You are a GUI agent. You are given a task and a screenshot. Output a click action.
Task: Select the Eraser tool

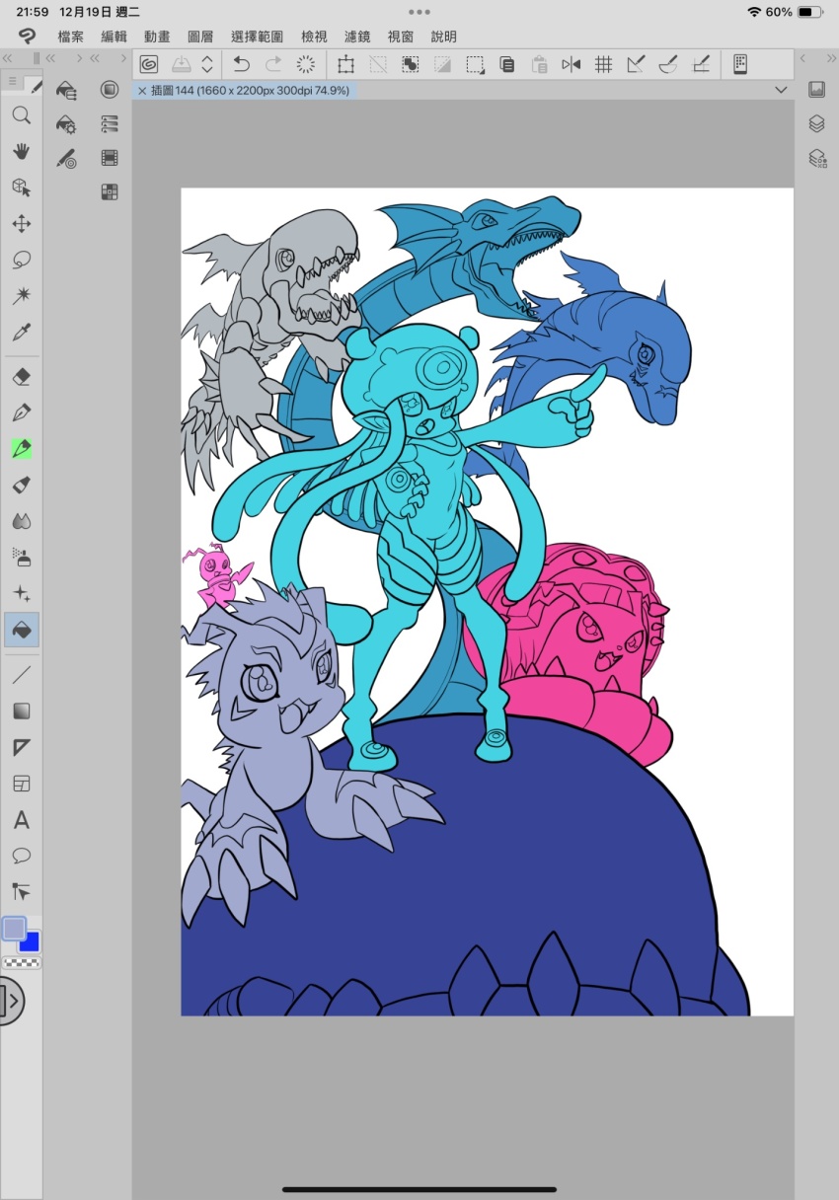tap(21, 376)
